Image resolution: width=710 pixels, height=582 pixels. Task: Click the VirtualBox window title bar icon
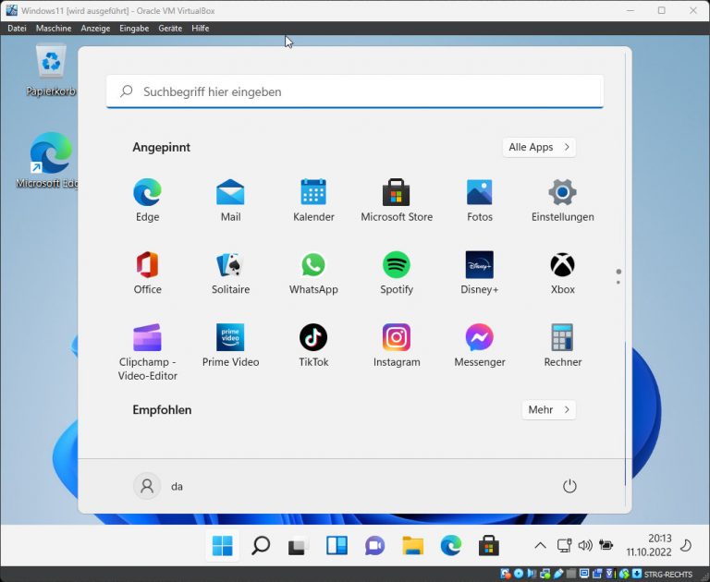coord(11,10)
